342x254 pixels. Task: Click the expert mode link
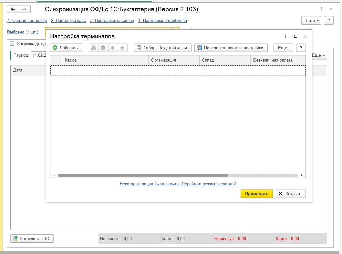(x=178, y=184)
